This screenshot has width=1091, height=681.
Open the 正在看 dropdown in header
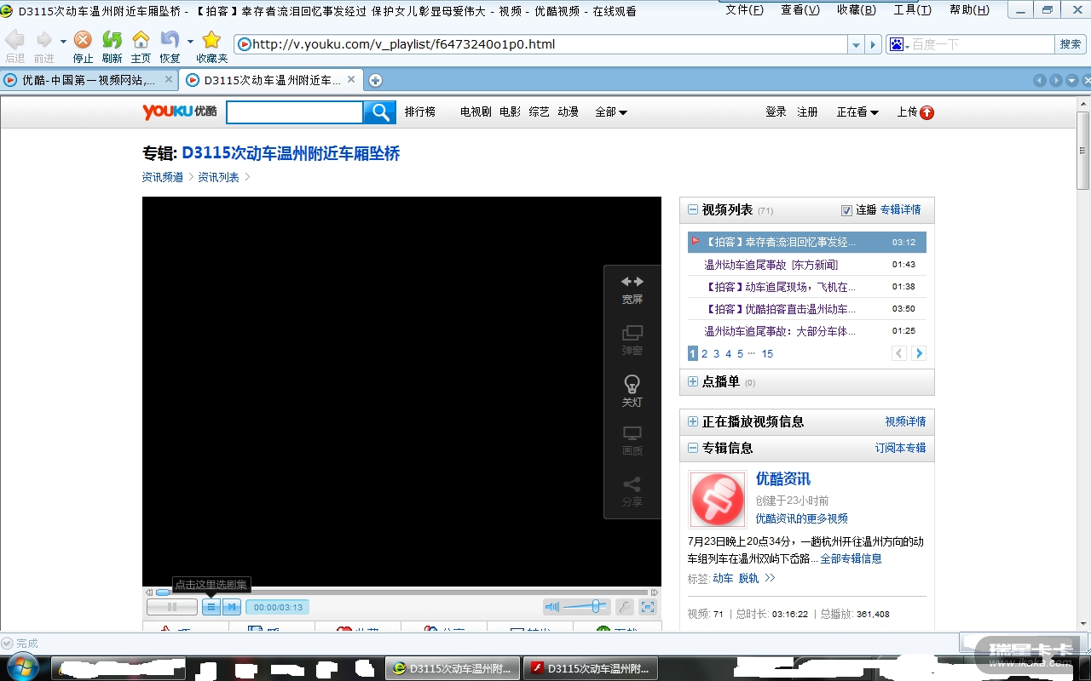[x=857, y=112]
